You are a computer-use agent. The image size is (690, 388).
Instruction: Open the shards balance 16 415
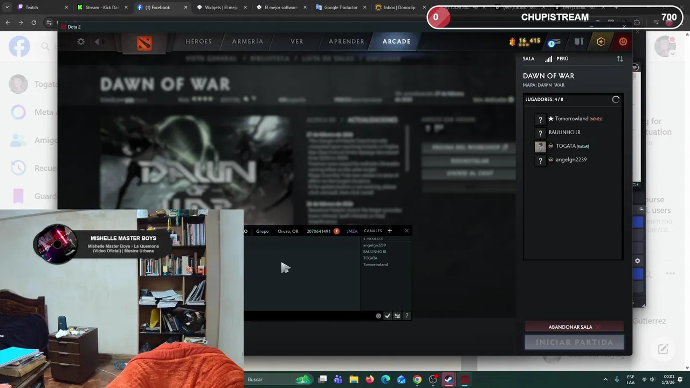525,41
